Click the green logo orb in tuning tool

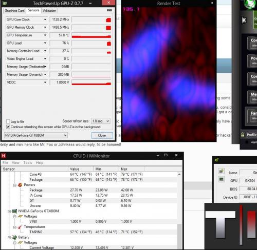249,4
